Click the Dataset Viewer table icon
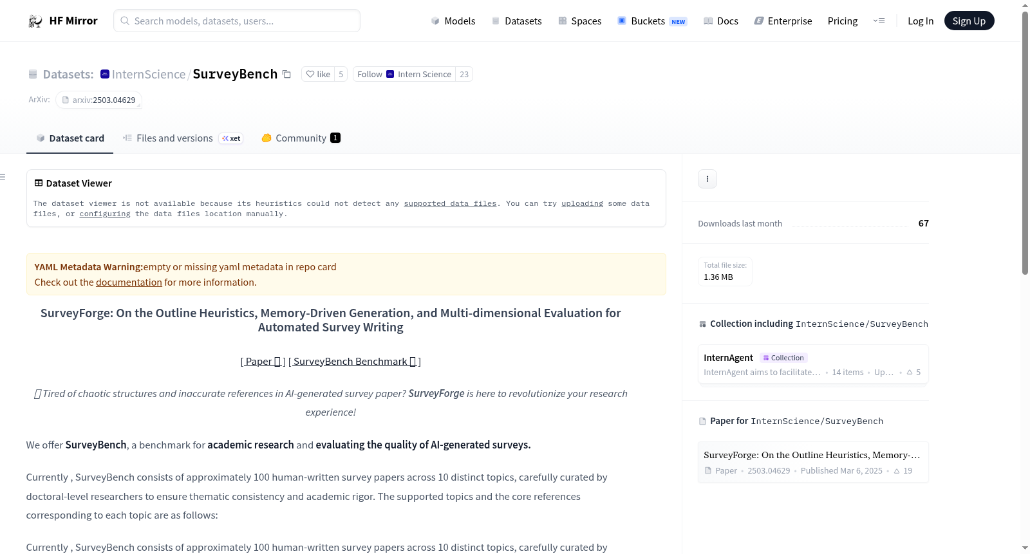 [x=39, y=183]
